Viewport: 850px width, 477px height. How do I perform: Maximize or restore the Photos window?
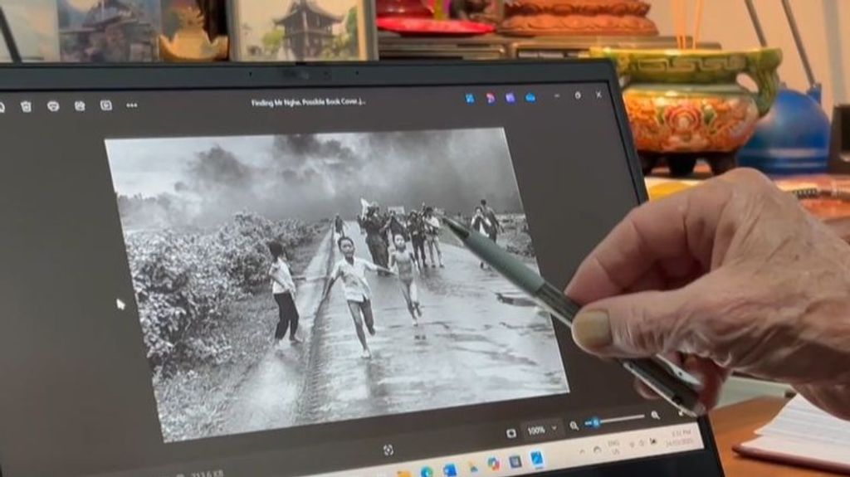(x=578, y=95)
